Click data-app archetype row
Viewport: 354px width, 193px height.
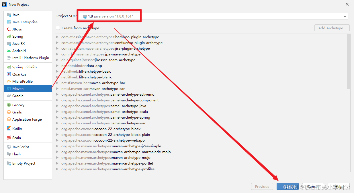click(201, 66)
